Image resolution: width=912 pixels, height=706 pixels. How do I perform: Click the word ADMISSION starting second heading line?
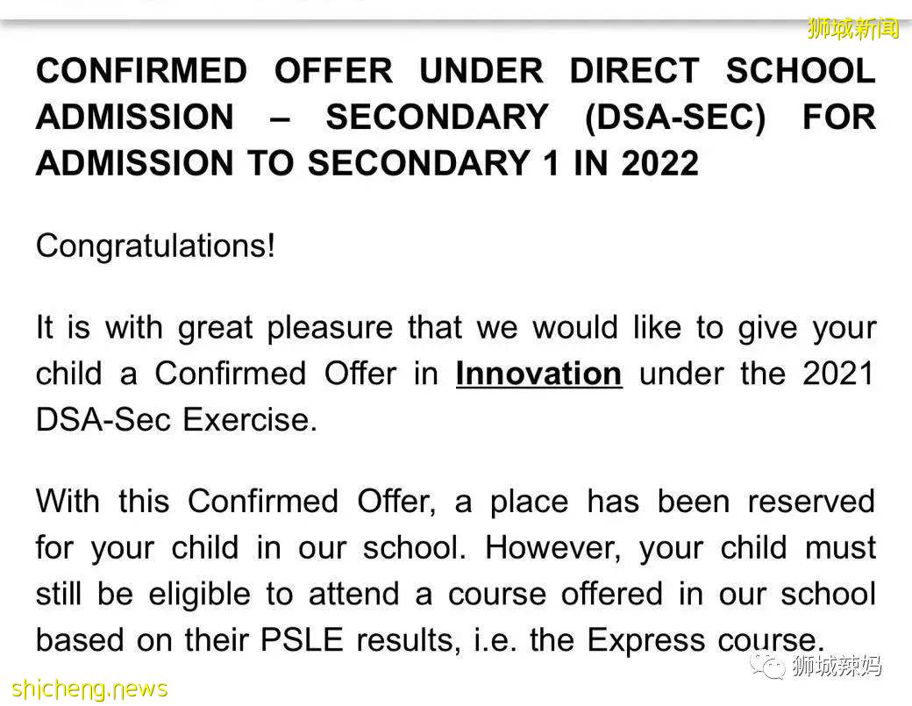coord(134,118)
